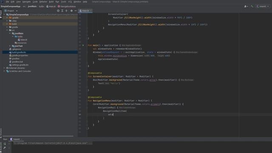Open the Refactor menu
Screen dimensions: 272x153
point(43,2)
